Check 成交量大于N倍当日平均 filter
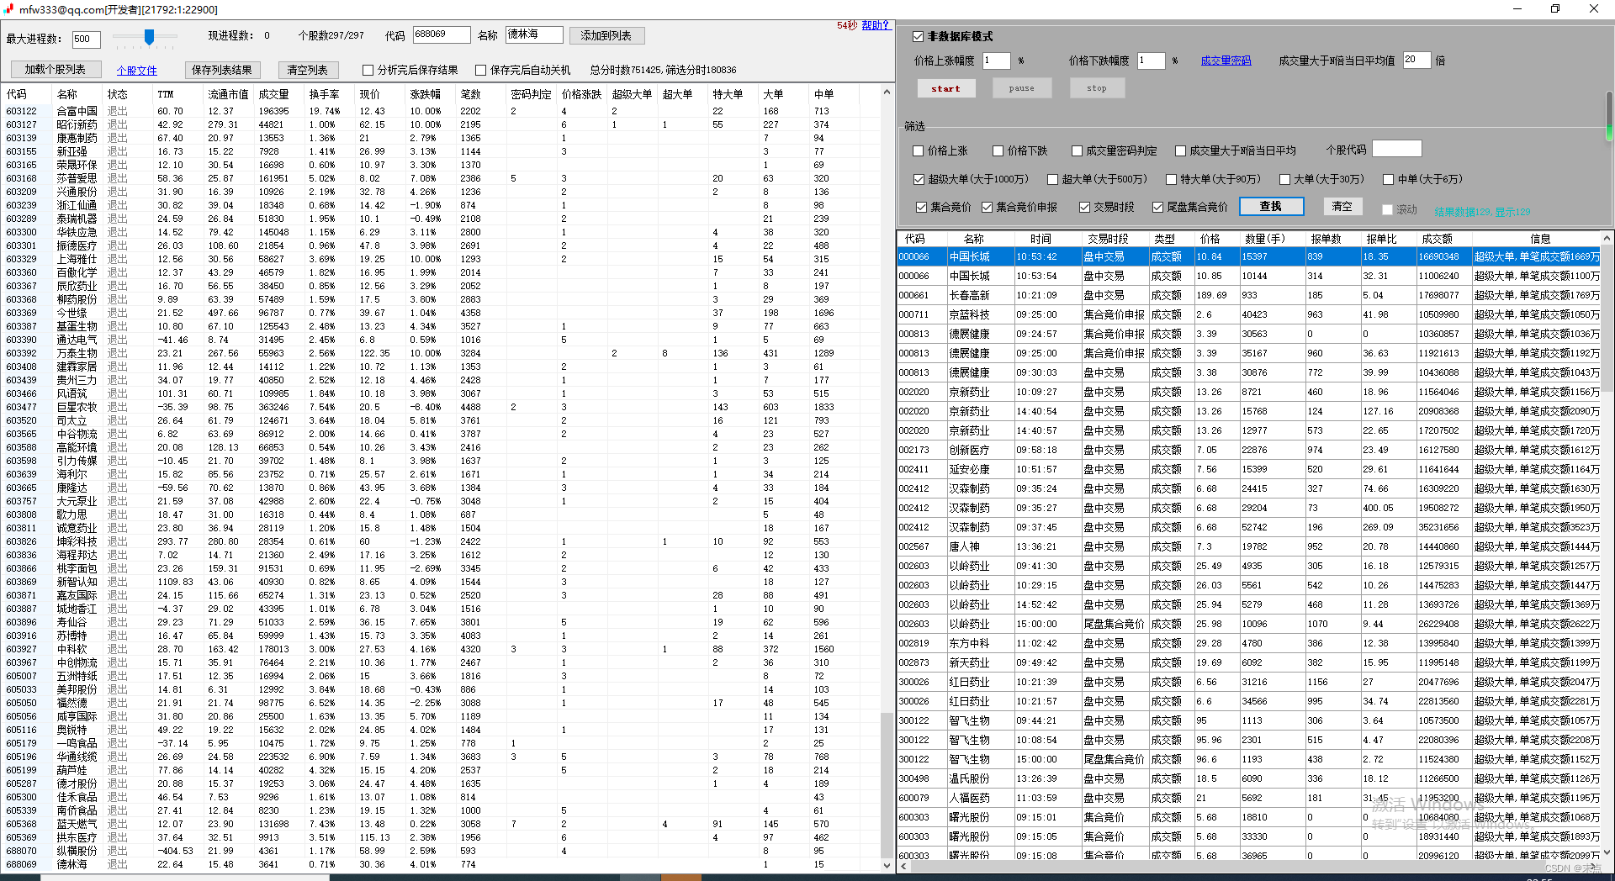Image resolution: width=1615 pixels, height=881 pixels. click(x=1180, y=151)
